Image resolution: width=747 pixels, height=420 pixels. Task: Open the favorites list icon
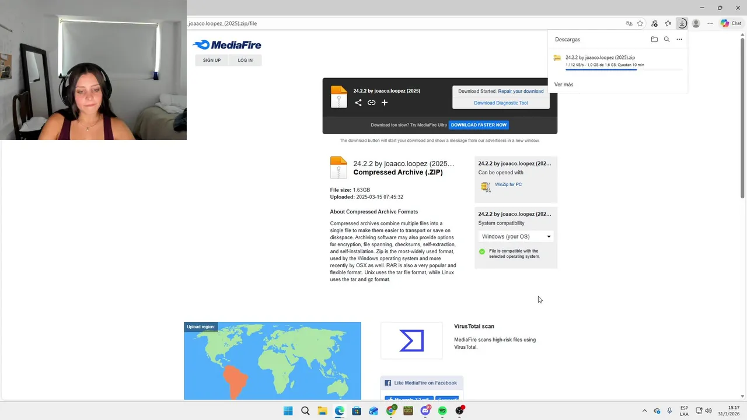click(x=668, y=23)
